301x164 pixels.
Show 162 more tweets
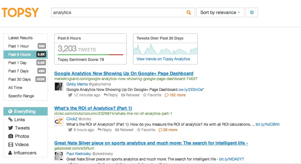click(x=175, y=95)
